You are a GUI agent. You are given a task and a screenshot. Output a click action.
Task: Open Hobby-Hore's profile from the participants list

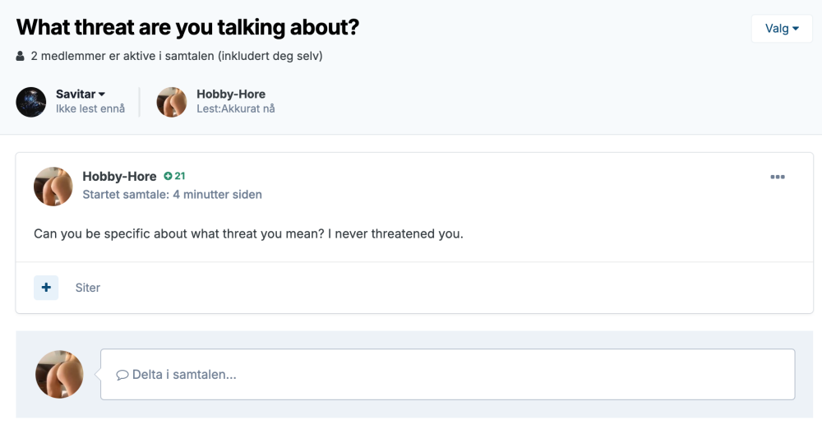coord(231,95)
